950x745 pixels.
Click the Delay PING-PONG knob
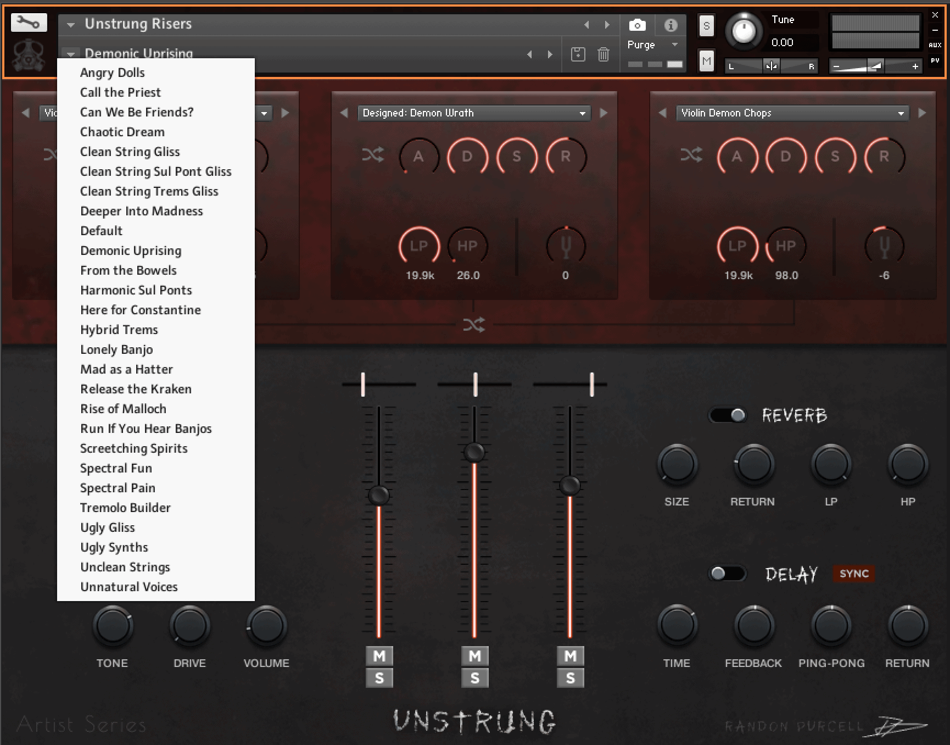click(831, 625)
